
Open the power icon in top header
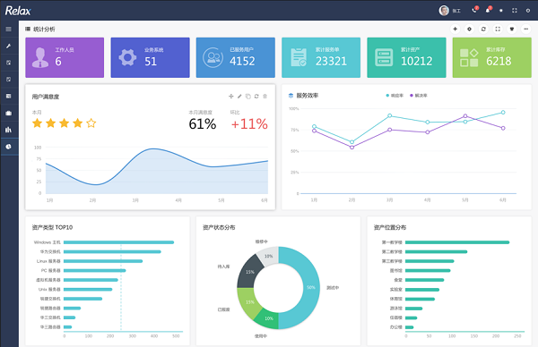(528, 11)
